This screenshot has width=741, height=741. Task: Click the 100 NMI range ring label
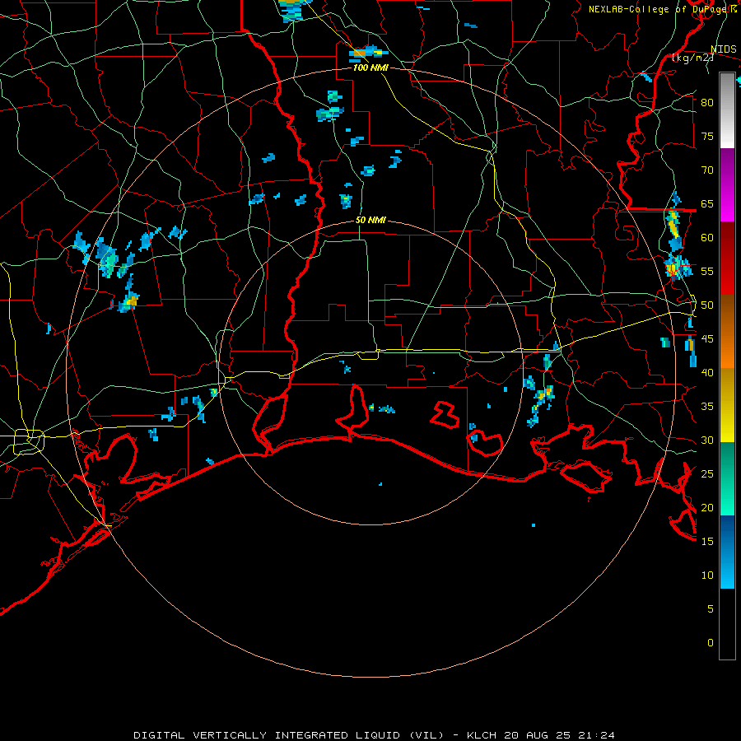point(370,68)
